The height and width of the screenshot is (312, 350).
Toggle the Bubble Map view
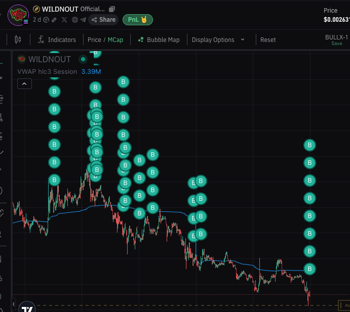tap(159, 39)
